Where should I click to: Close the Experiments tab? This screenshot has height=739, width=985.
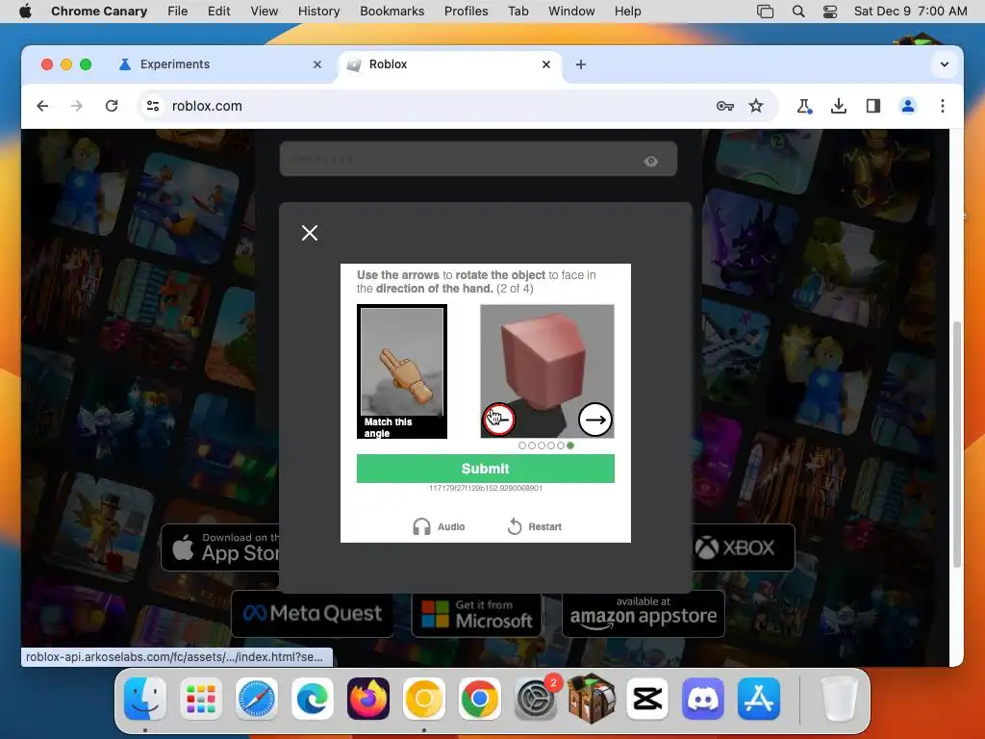tap(317, 64)
